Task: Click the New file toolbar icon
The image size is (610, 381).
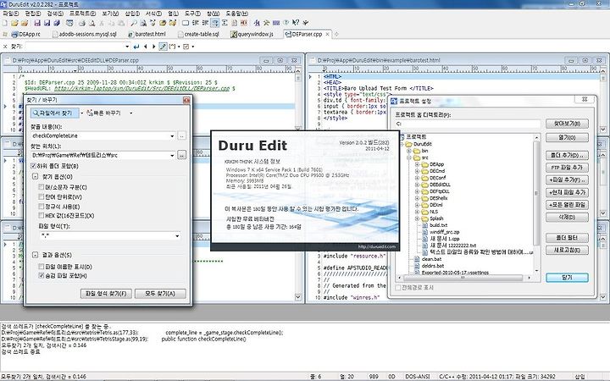Action: tap(5, 23)
